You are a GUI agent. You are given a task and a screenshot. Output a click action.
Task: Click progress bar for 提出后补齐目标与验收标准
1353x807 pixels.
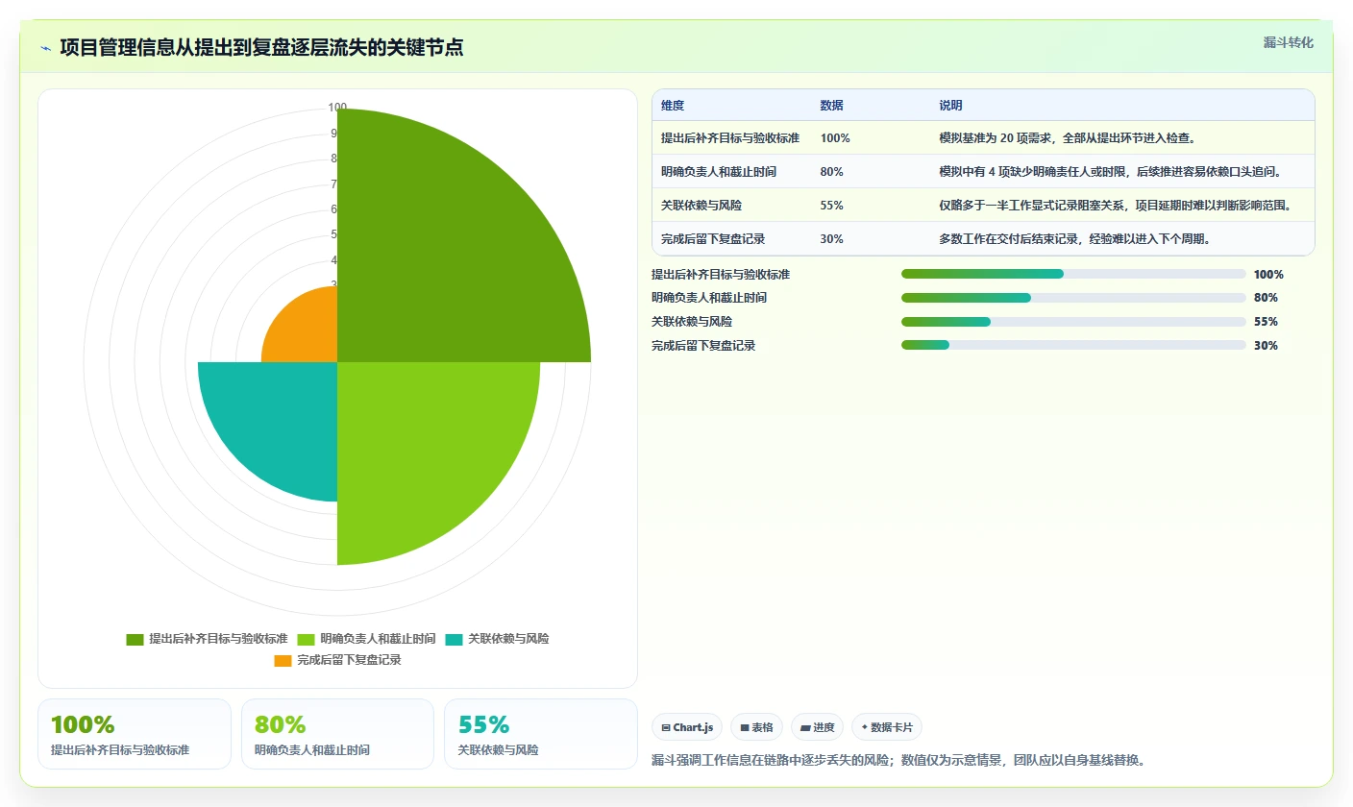1073,274
